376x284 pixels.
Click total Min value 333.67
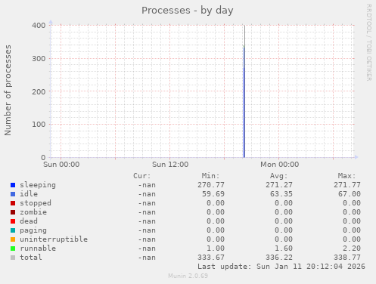[x=211, y=258]
